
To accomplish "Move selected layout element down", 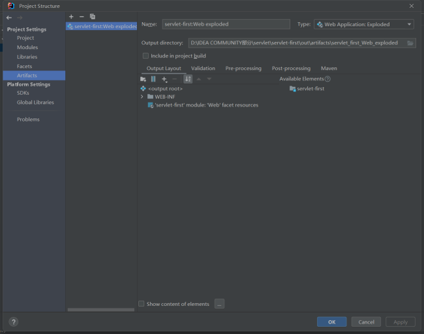I will [x=209, y=79].
